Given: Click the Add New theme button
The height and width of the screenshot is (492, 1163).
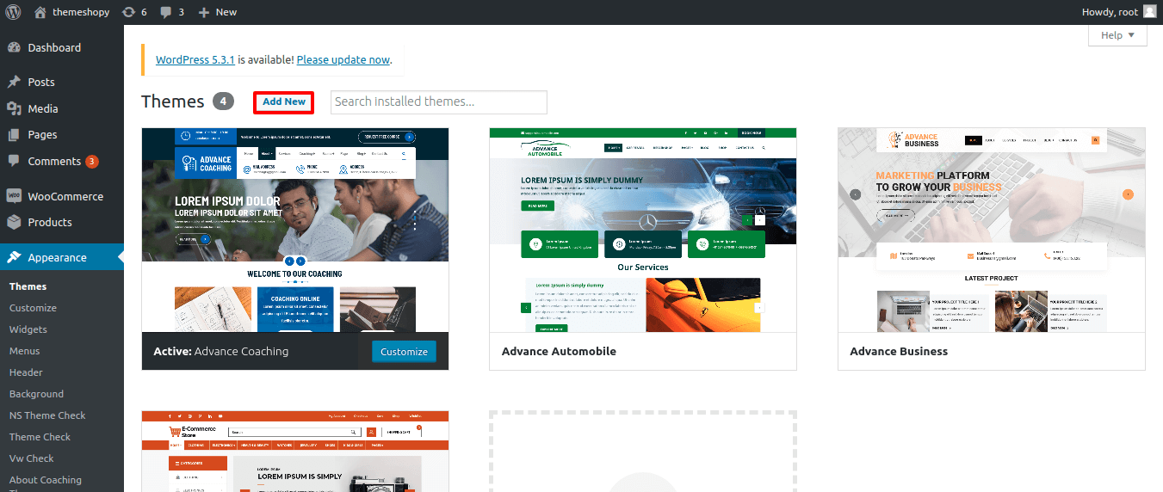Looking at the screenshot, I should 283,101.
